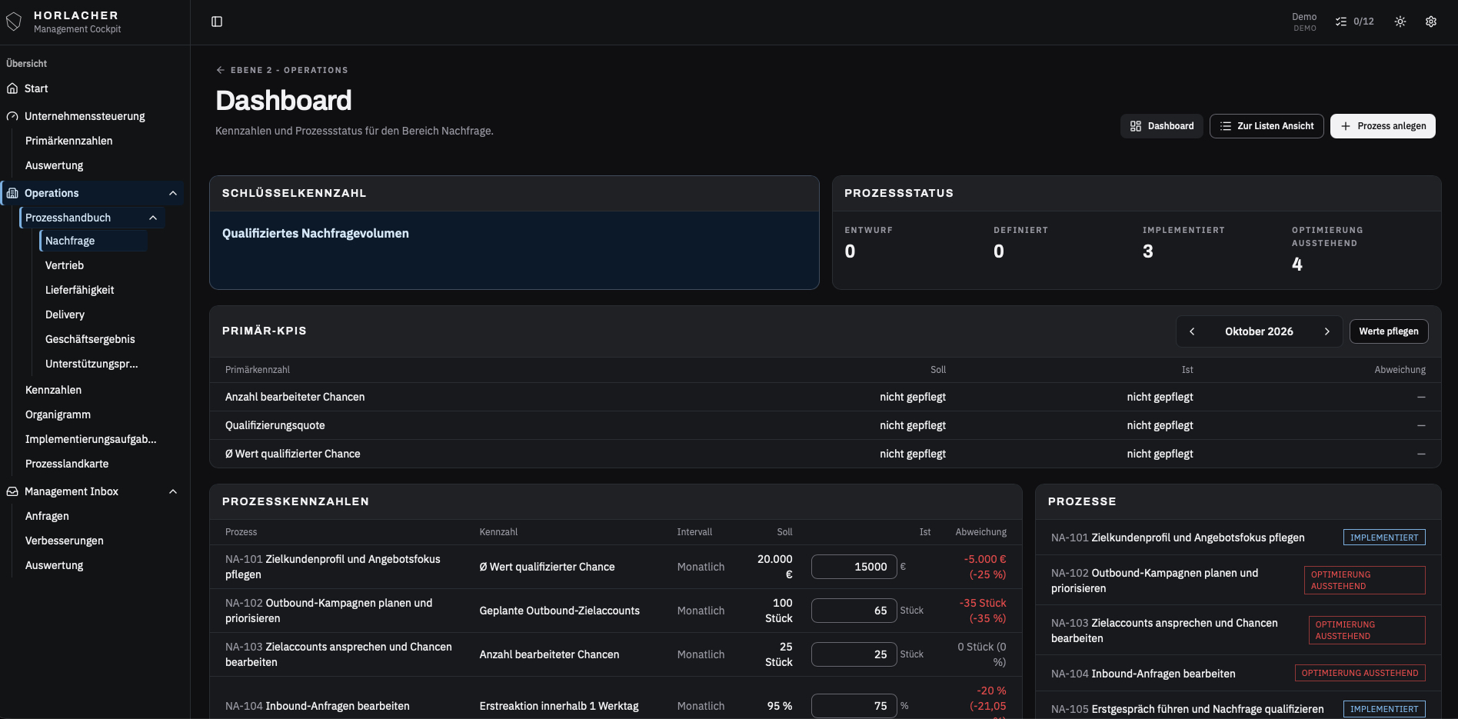Click the Ist field showing 65
This screenshot has width=1458, height=719.
[854, 611]
